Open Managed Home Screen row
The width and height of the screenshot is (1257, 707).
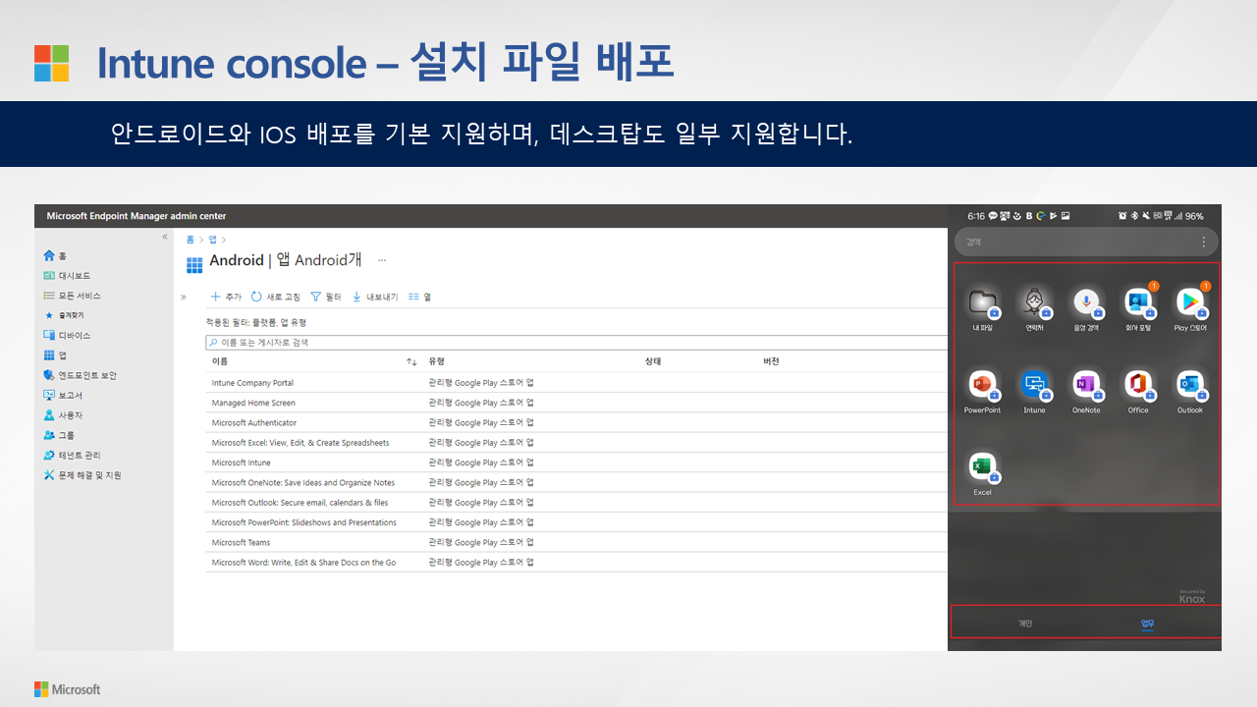[x=576, y=403]
